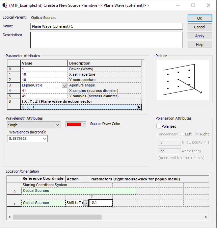This screenshot has width=217, height=228.
Task: Click the Power (Watts) value cell
Action: [x=44, y=69]
